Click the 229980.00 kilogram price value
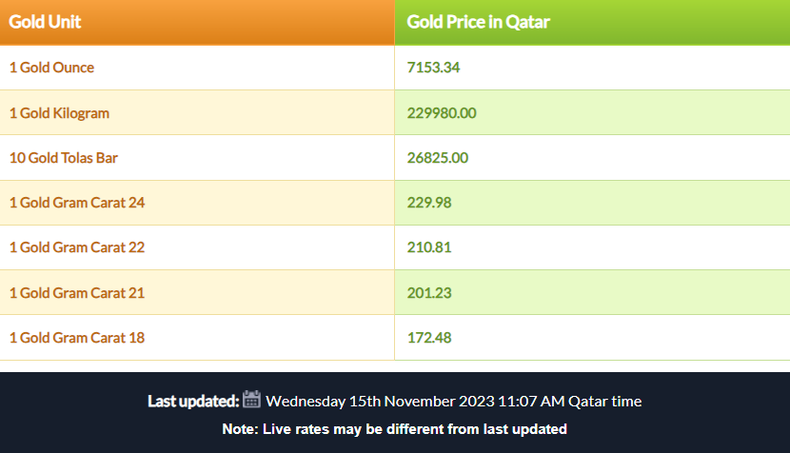This screenshot has width=790, height=453. pos(442,113)
